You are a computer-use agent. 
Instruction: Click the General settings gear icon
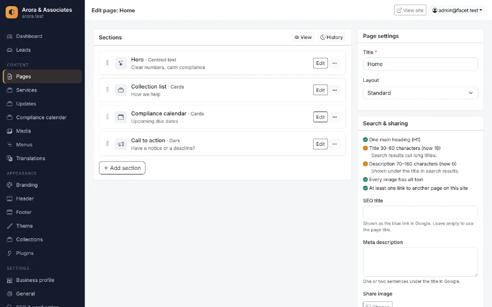coord(10,294)
